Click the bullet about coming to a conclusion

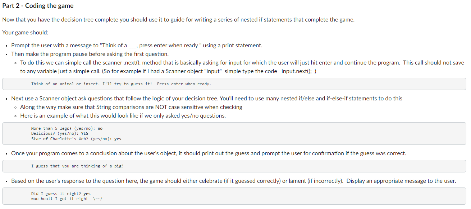[209, 153]
